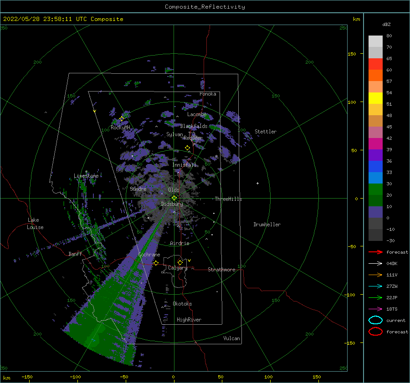This screenshot has width=410, height=383.
Task: Pick the orange 57-60 dBZ color swatch
Action: pos(375,75)
